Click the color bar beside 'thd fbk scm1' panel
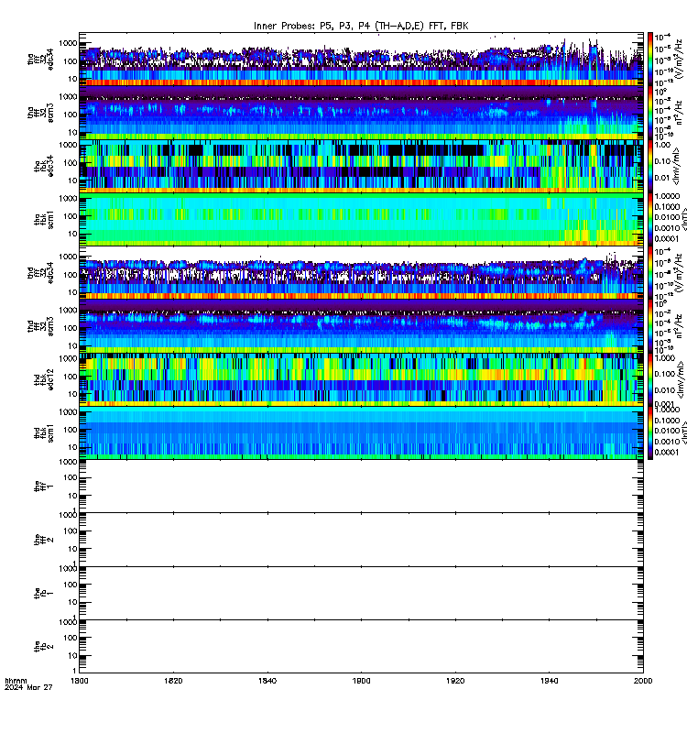Screen dimensions: 687x733 650,433
